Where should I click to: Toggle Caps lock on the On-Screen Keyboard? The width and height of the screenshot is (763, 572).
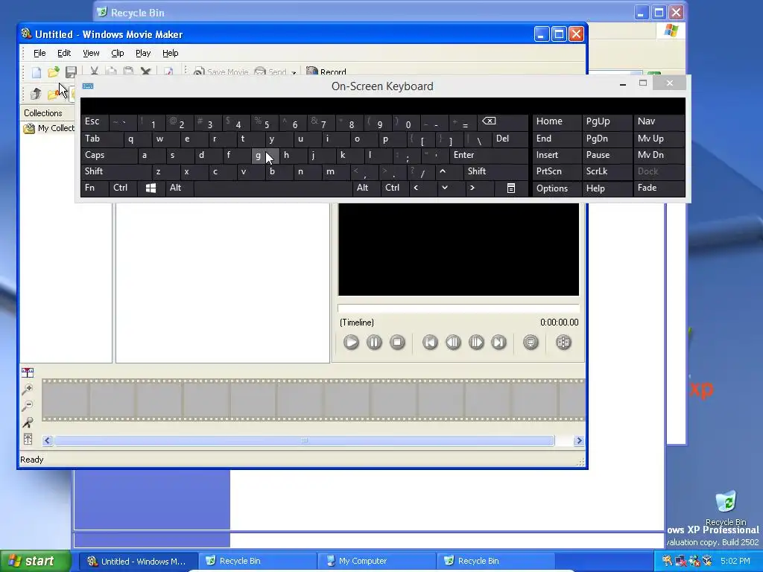pos(109,155)
